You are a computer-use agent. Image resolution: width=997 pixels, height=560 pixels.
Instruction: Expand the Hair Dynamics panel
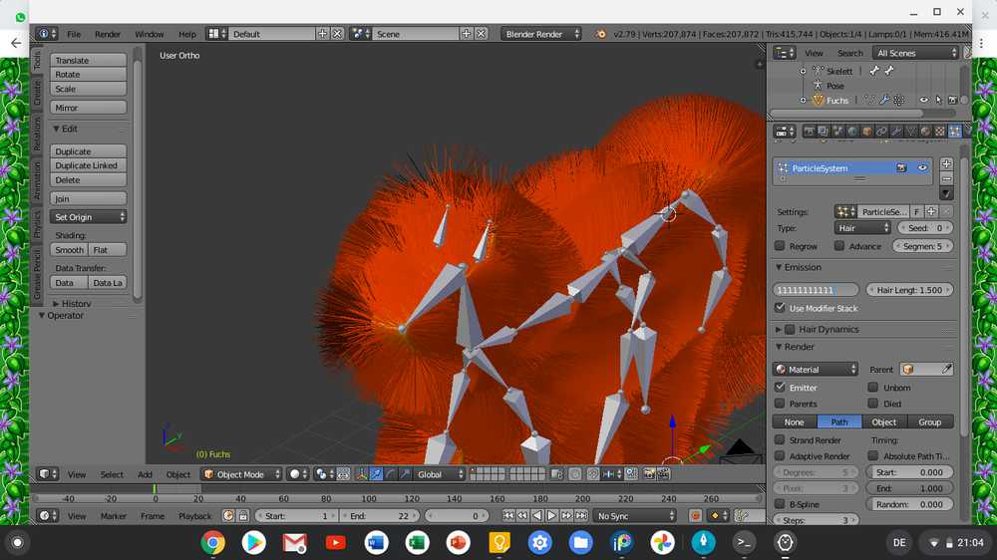(x=779, y=329)
